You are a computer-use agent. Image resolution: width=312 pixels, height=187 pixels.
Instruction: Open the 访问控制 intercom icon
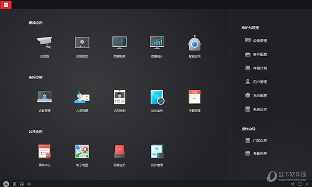pos(120,97)
